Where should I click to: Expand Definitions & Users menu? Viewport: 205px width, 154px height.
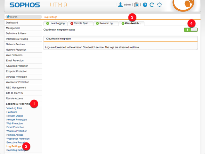point(23,33)
